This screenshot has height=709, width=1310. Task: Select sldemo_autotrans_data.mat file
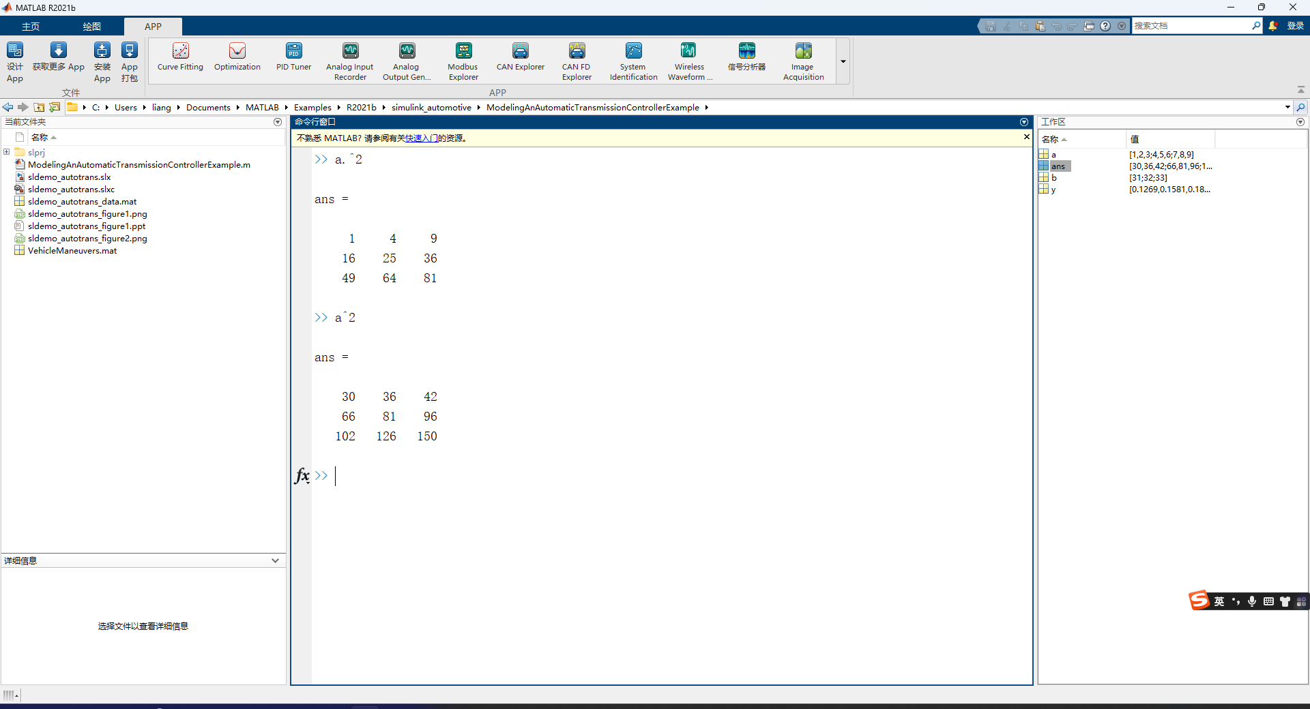point(82,202)
